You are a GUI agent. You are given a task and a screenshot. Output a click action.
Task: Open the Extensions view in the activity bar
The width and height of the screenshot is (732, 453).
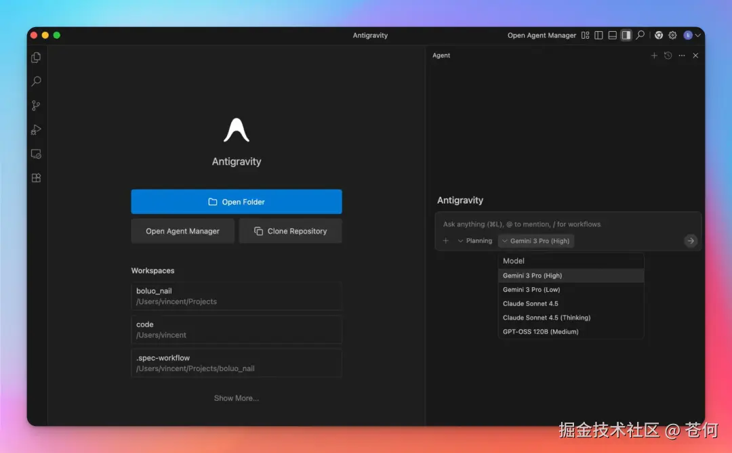click(36, 178)
